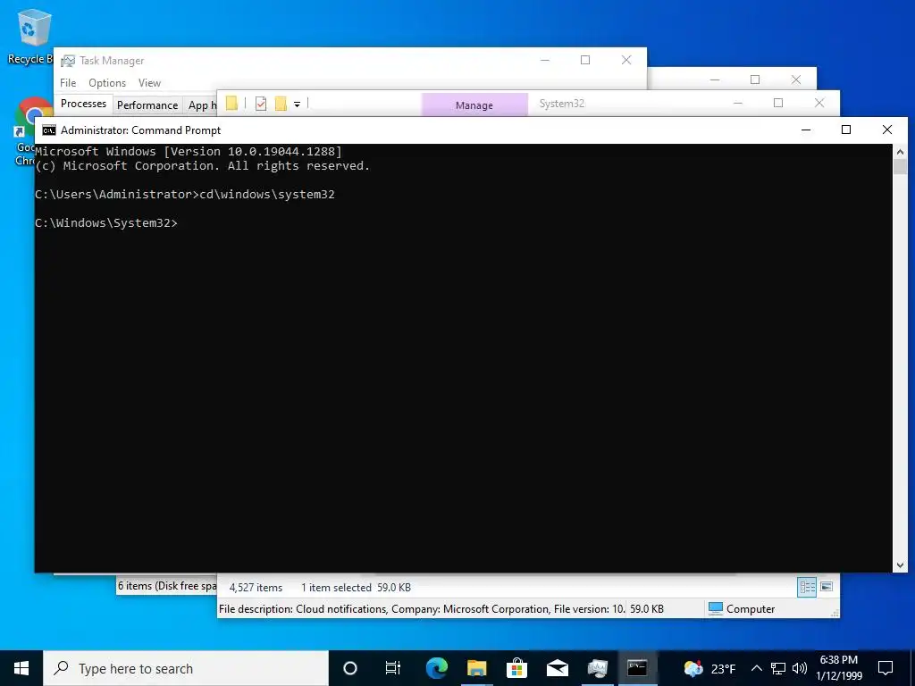Image resolution: width=915 pixels, height=686 pixels.
Task: Click the Command Prompt scrollbar down arrow
Action: coord(900,565)
